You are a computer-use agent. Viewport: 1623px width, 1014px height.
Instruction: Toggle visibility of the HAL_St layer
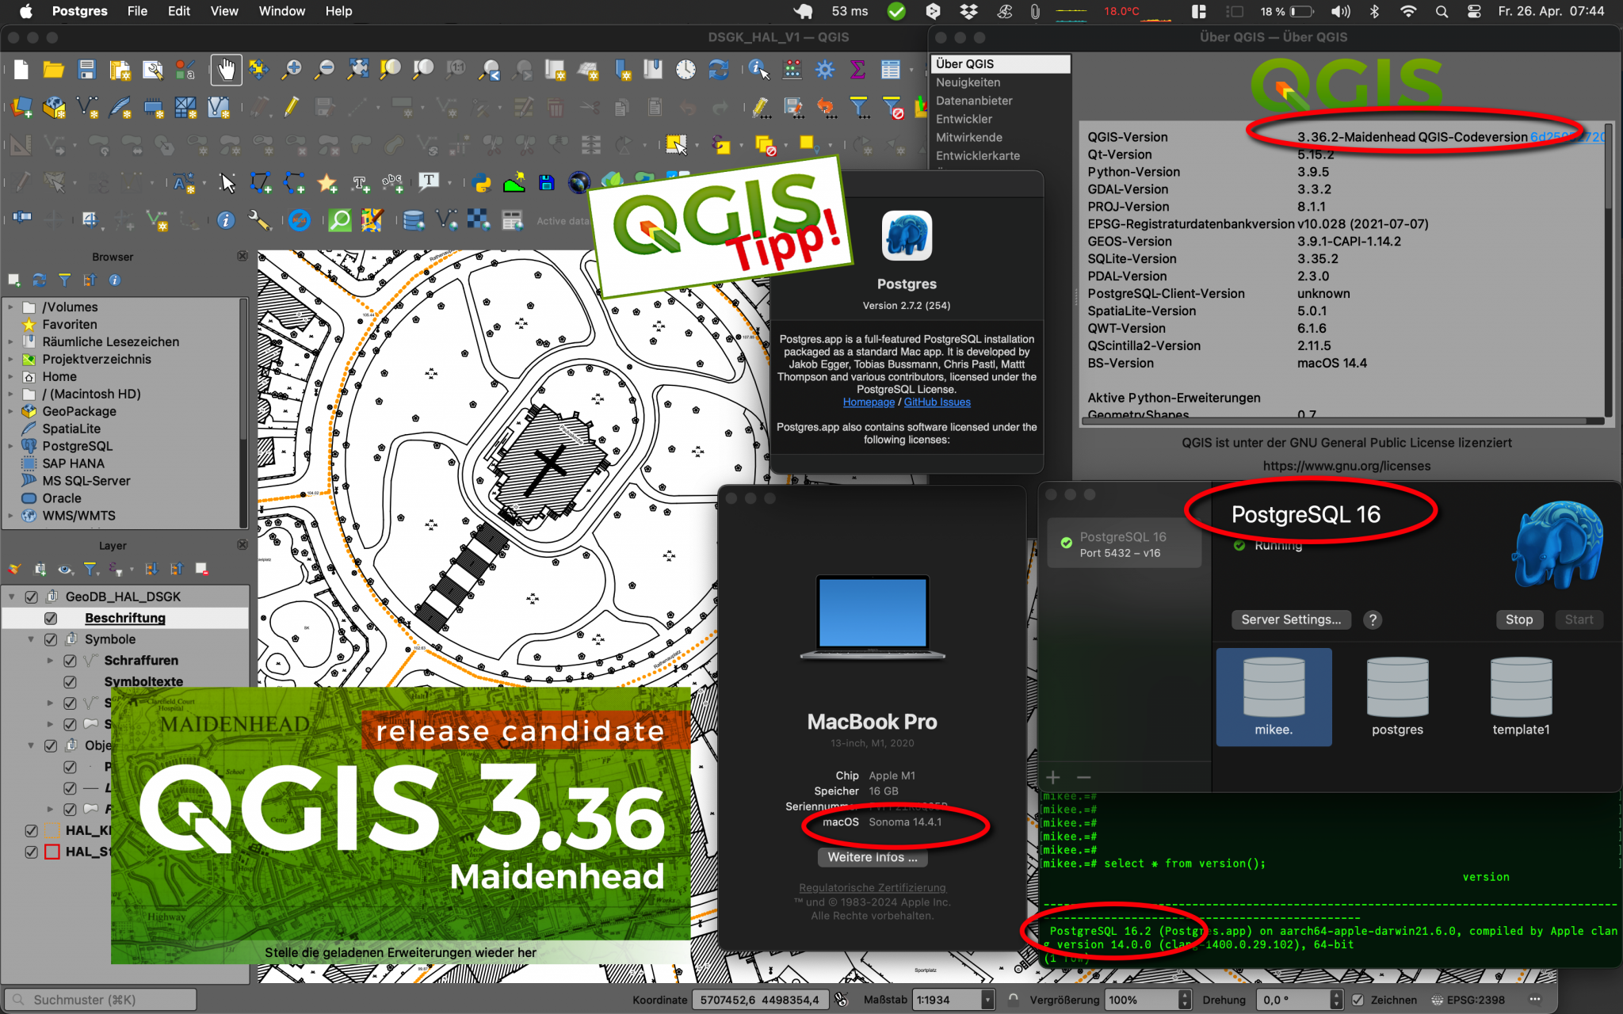click(32, 852)
